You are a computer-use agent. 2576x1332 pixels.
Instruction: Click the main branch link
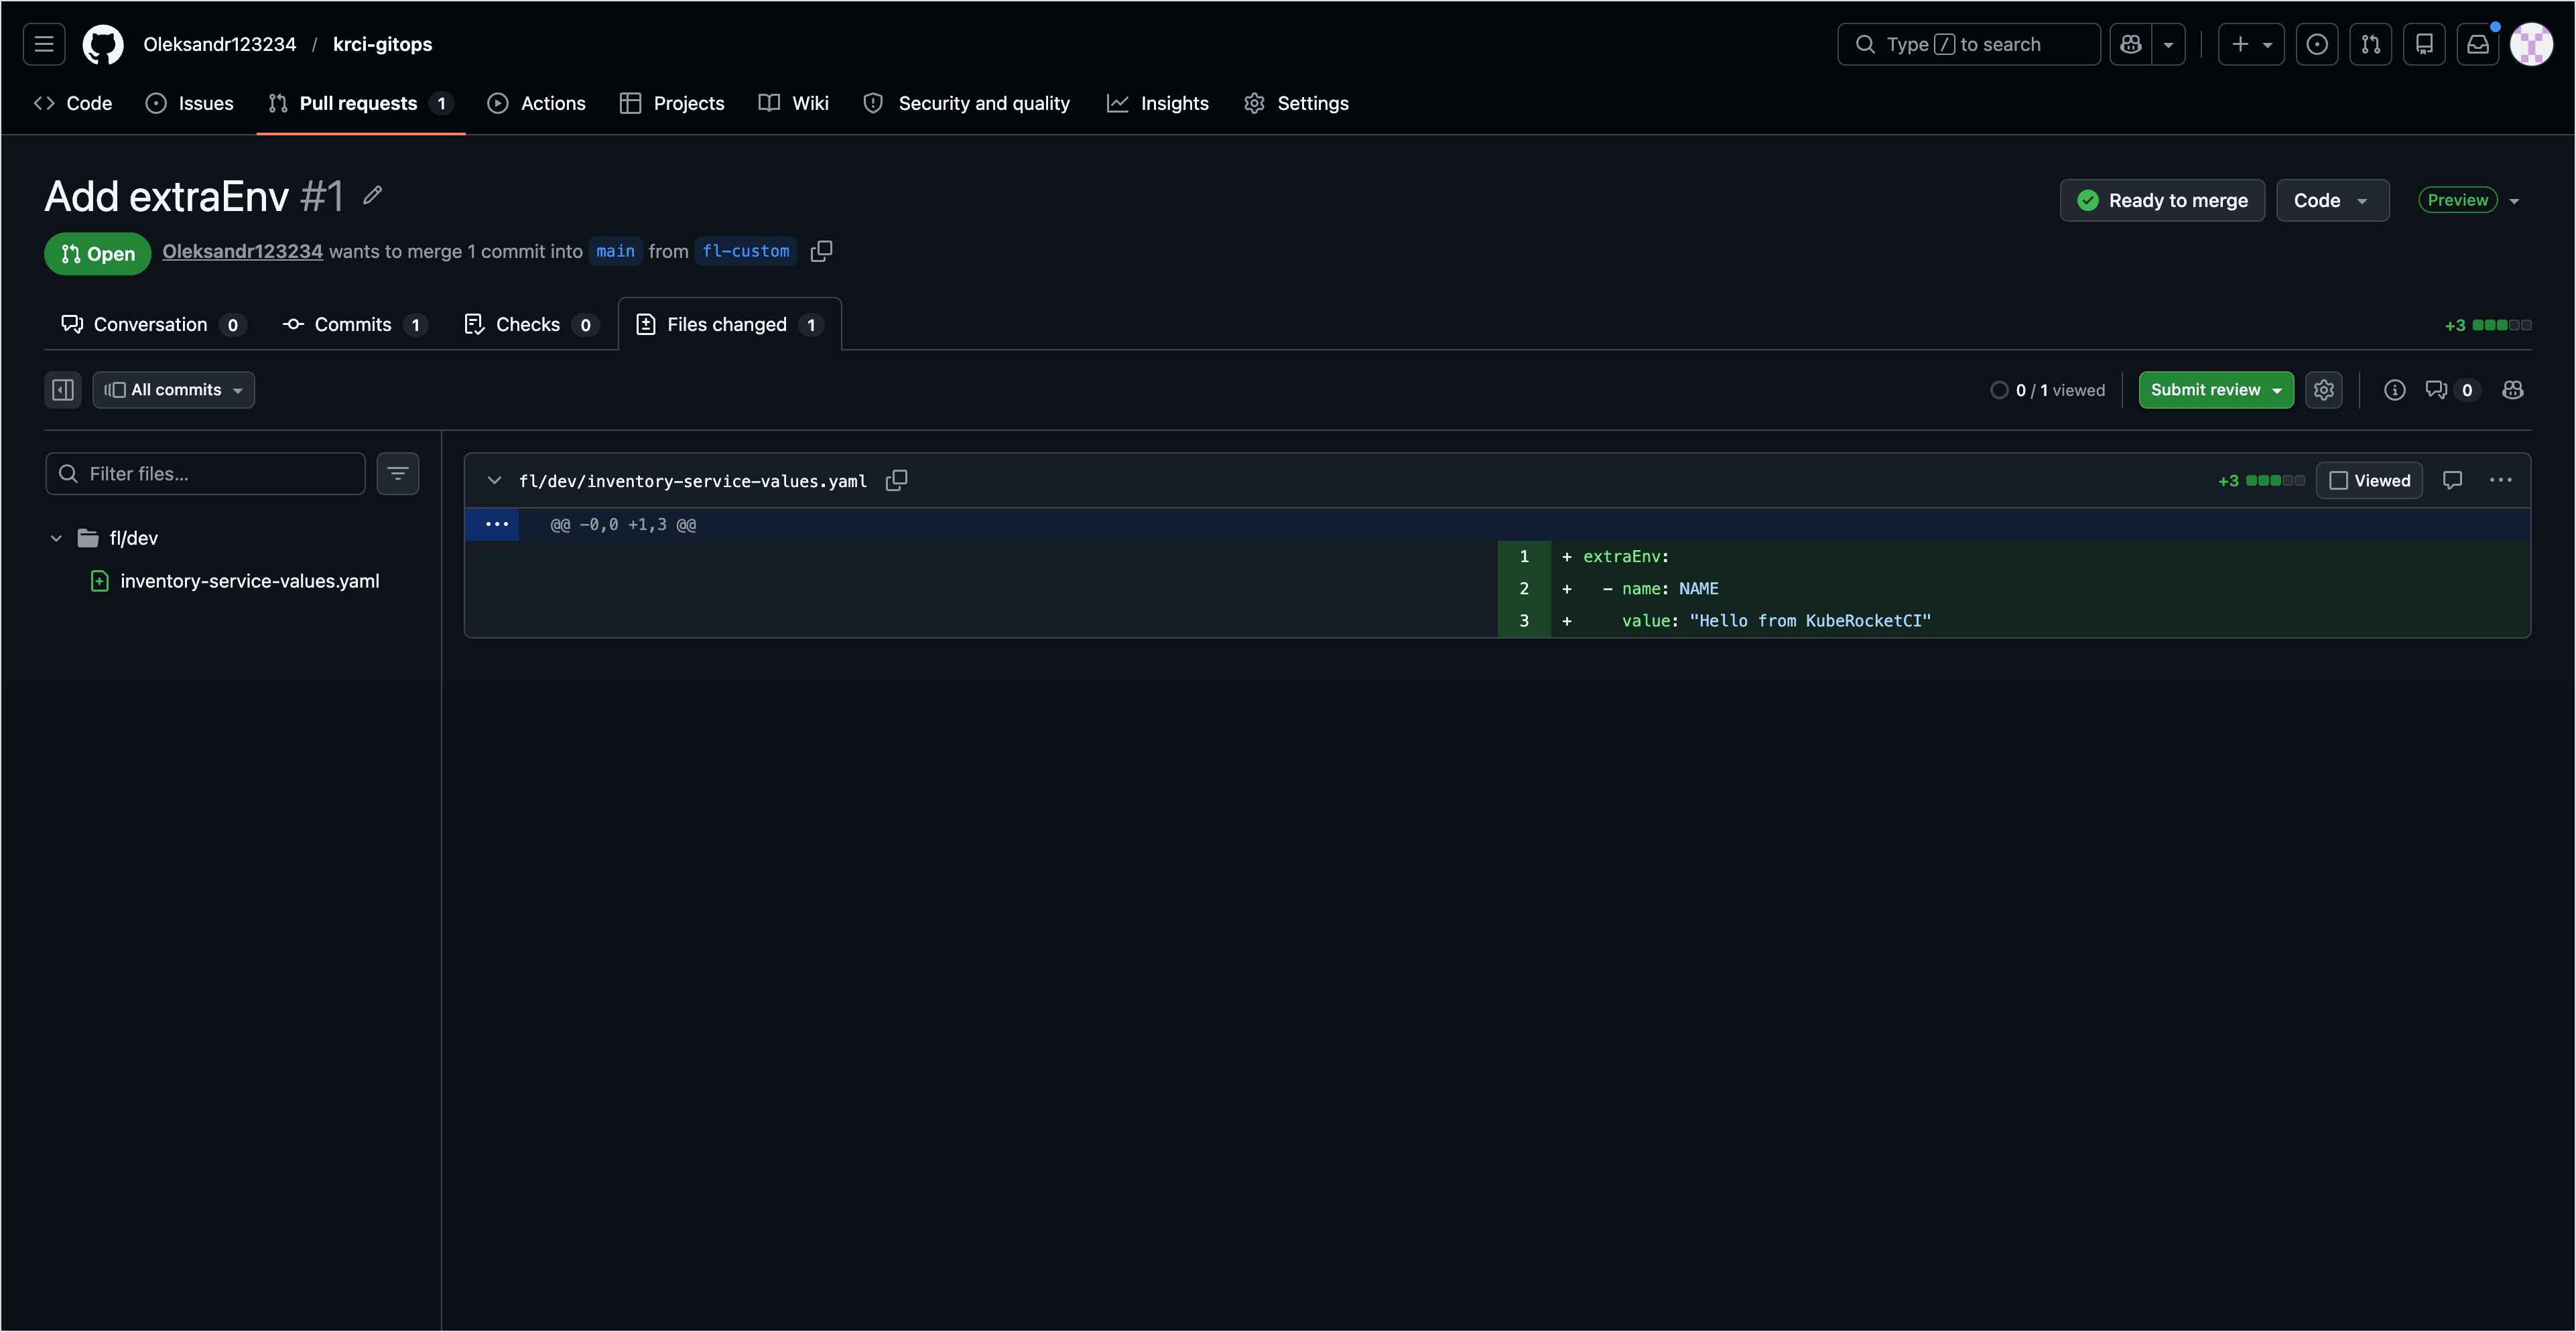(x=615, y=251)
